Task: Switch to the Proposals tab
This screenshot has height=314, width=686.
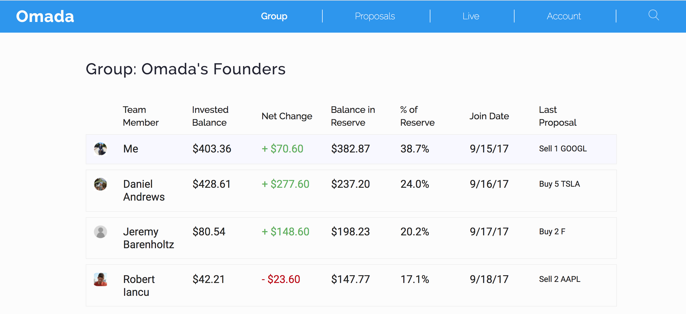Action: pyautogui.click(x=375, y=16)
